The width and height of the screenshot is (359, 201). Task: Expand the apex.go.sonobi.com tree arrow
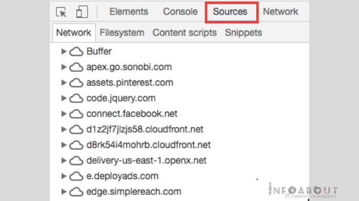(64, 67)
